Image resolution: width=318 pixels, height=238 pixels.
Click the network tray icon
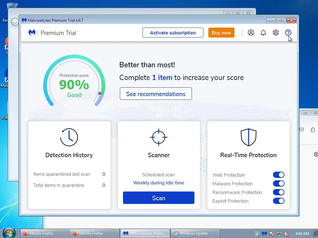[279, 234]
